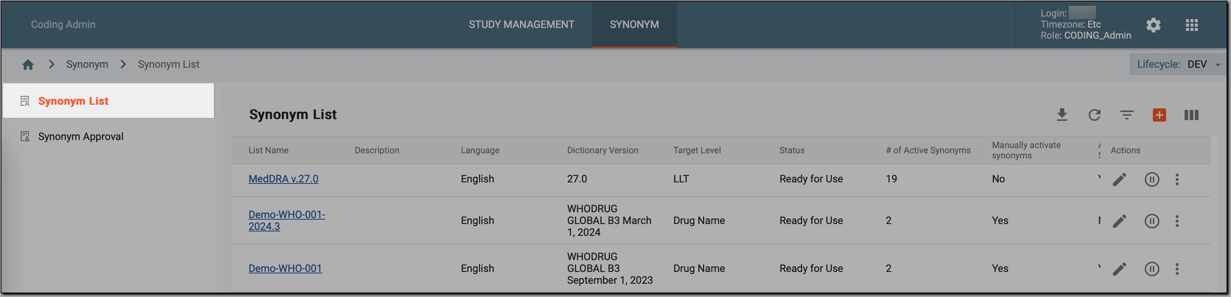1231x297 pixels.
Task: Click the WHODRUG GLOBAL B3 March 1, 2024 cell
Action: [609, 220]
